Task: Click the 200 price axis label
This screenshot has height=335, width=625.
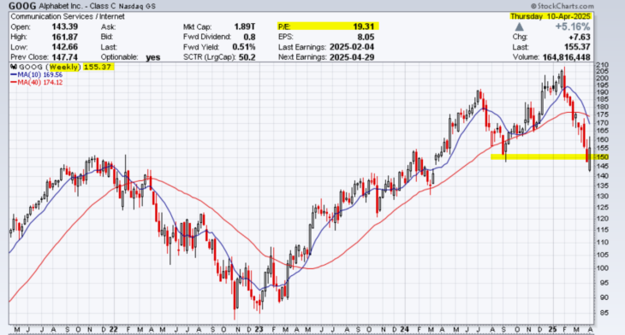Action: pos(602,78)
